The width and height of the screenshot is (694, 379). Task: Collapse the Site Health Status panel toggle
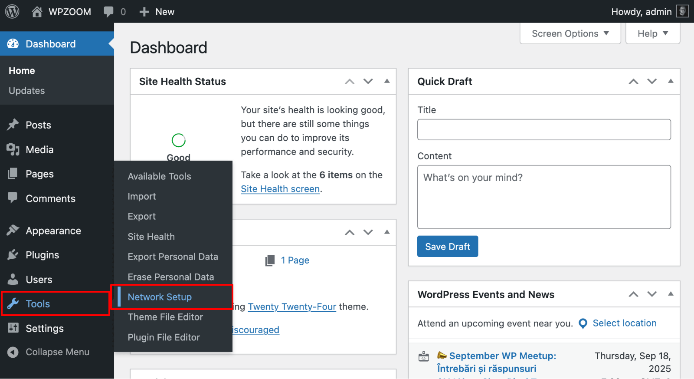(x=387, y=81)
